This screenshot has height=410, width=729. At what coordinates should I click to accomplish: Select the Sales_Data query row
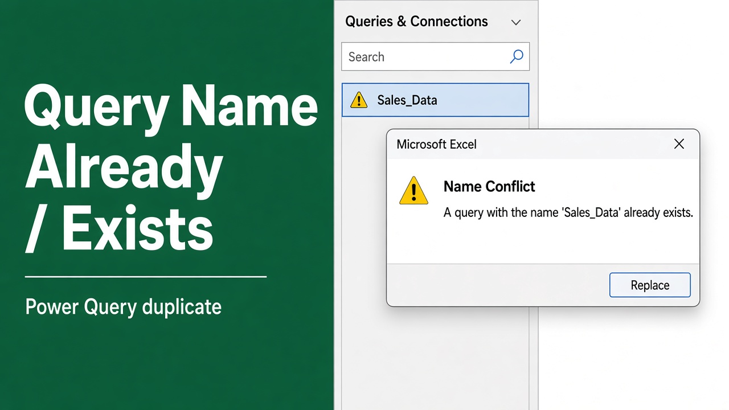[x=435, y=100]
